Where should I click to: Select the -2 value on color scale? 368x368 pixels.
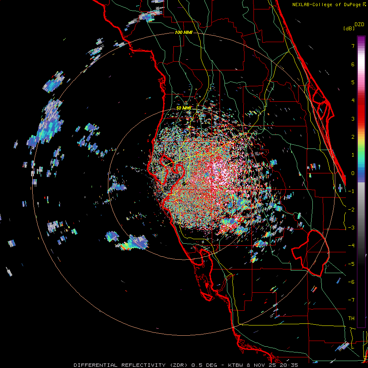pos(351,209)
